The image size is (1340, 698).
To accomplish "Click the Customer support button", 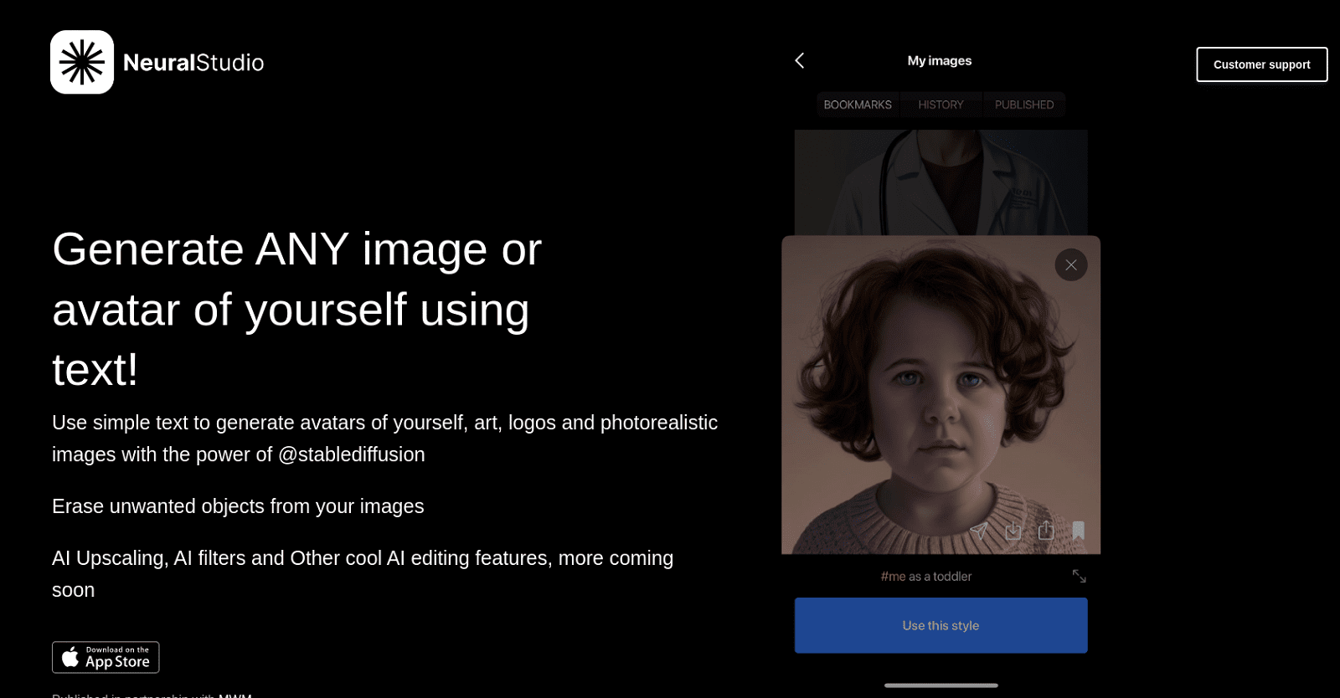I will [x=1261, y=64].
